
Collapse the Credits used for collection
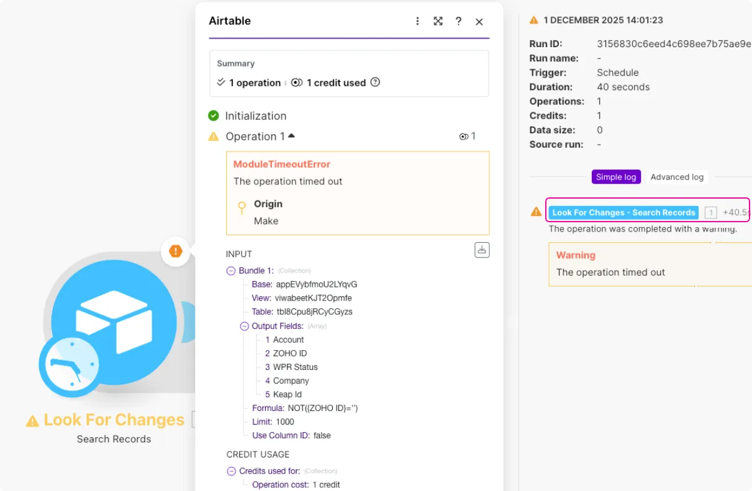click(232, 471)
